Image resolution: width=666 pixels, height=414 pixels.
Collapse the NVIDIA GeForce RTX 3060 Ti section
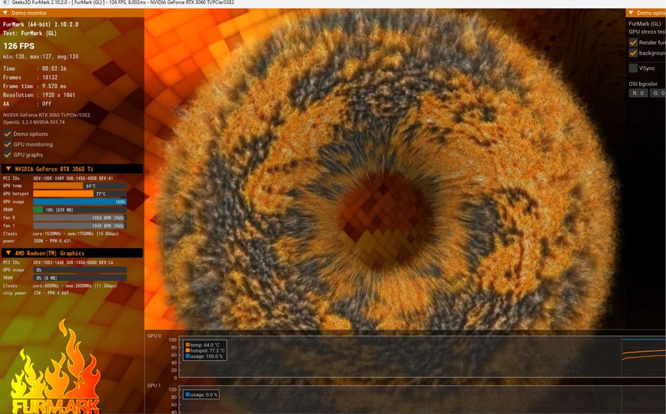click(8, 168)
